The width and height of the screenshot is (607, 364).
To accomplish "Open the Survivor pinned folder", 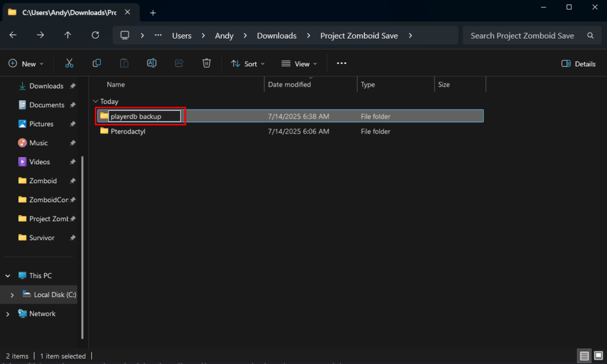I will [41, 238].
